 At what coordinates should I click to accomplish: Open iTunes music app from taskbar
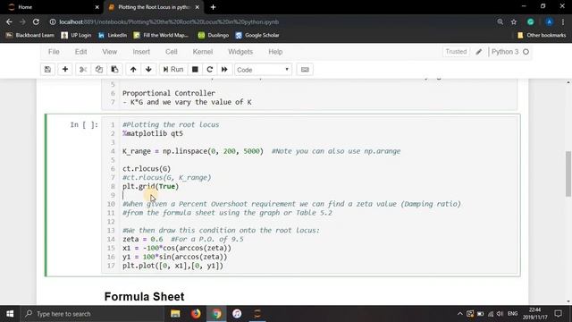[x=237, y=314]
